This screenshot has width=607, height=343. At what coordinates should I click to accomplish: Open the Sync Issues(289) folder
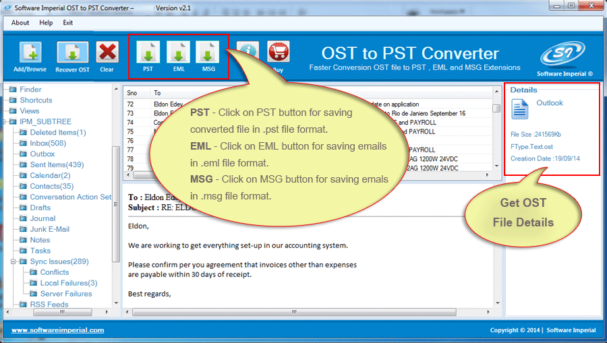click(x=59, y=261)
